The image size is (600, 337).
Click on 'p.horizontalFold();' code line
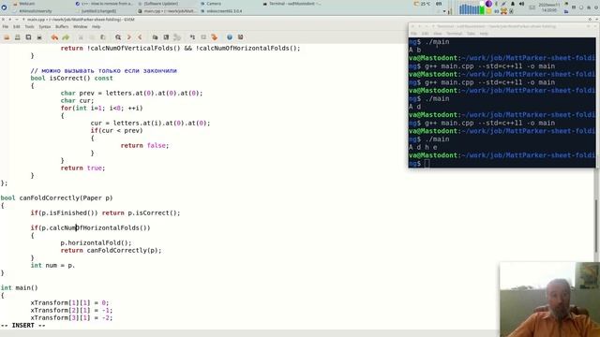coord(96,243)
